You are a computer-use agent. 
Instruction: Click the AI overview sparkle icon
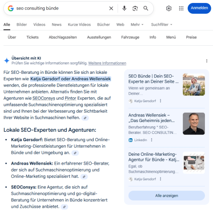6,61
